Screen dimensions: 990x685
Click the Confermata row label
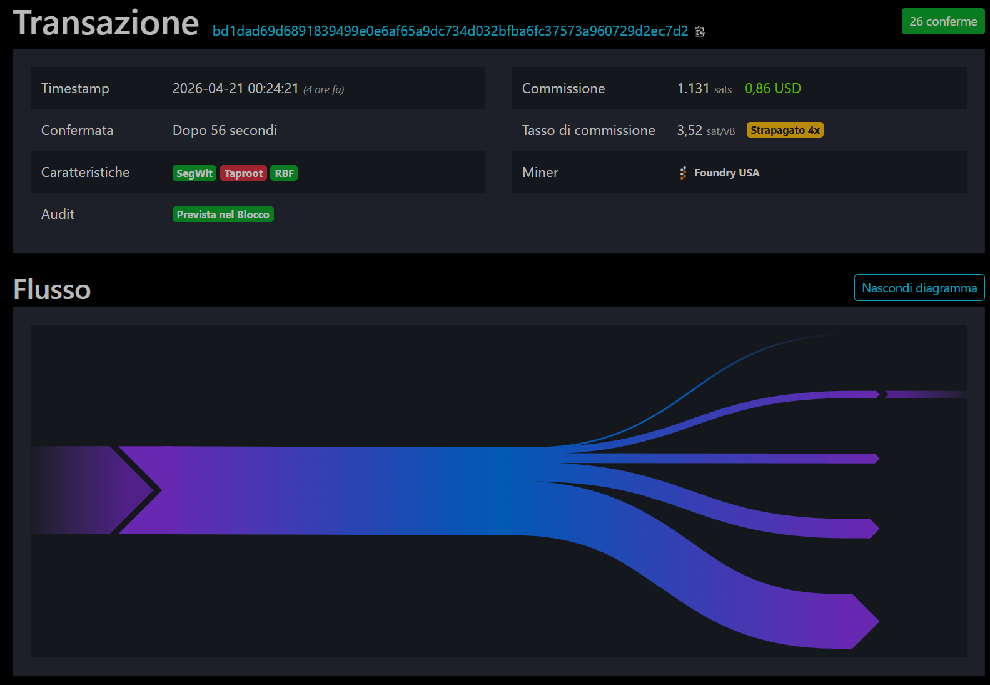coord(78,131)
